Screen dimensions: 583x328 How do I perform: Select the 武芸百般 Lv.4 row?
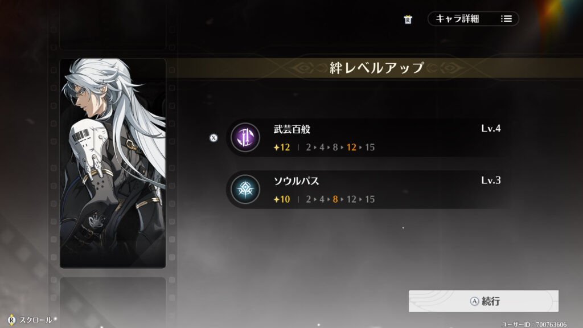(x=367, y=138)
